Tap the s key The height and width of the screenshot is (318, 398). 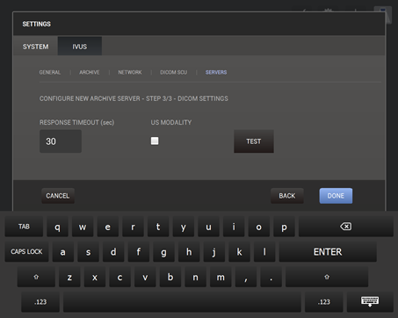pos(88,251)
